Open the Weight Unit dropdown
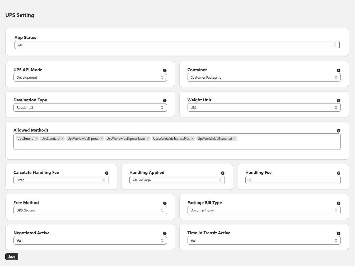355x266 pixels. [264, 107]
